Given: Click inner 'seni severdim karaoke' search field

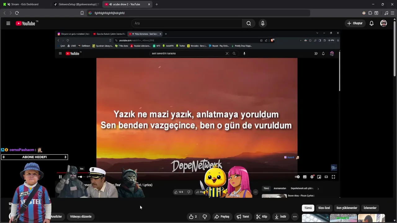Looking at the screenshot, I should 188,53.
